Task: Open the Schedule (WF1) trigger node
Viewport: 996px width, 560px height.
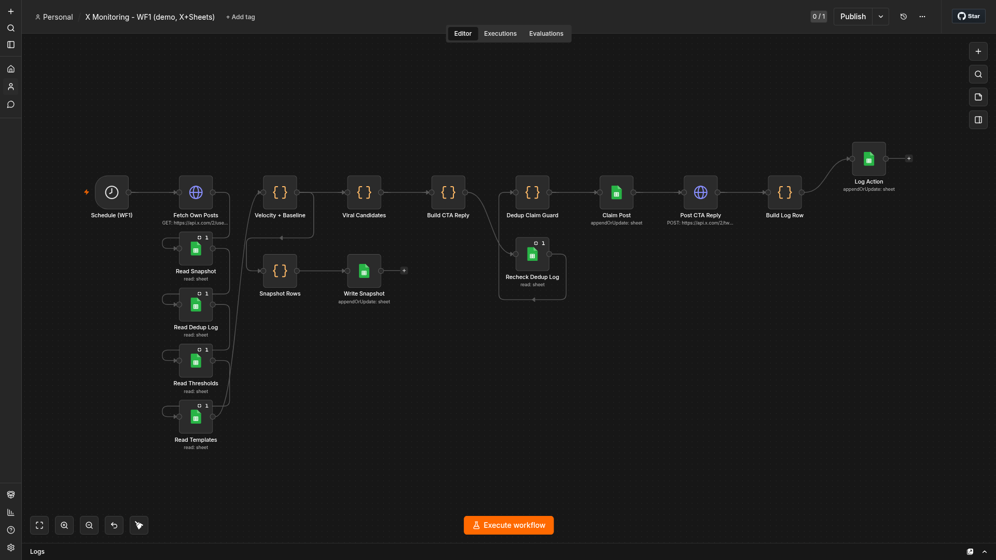Action: click(112, 192)
